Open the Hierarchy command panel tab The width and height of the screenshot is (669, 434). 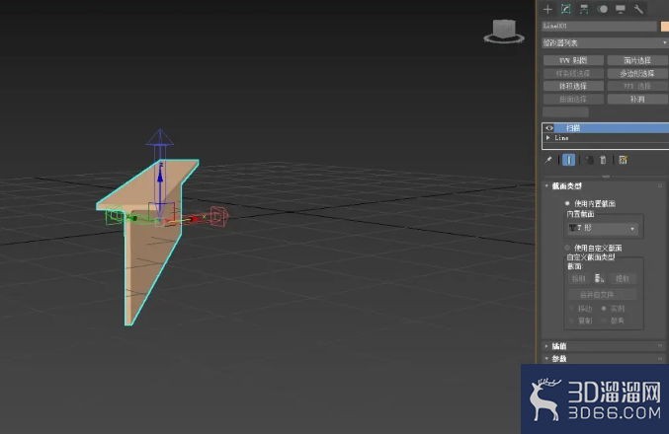(584, 9)
